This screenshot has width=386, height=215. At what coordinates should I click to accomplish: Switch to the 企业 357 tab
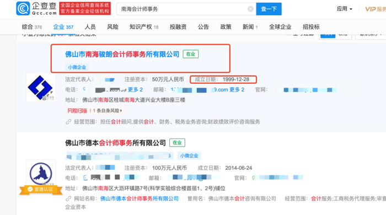coord(63,27)
